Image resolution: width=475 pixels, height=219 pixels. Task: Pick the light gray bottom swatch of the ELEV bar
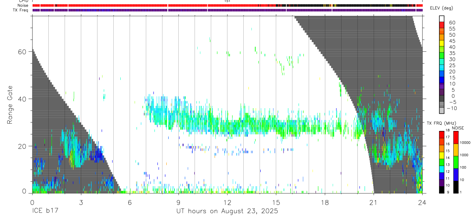(442, 110)
